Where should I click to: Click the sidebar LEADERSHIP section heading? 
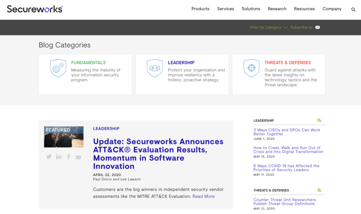[264, 121]
